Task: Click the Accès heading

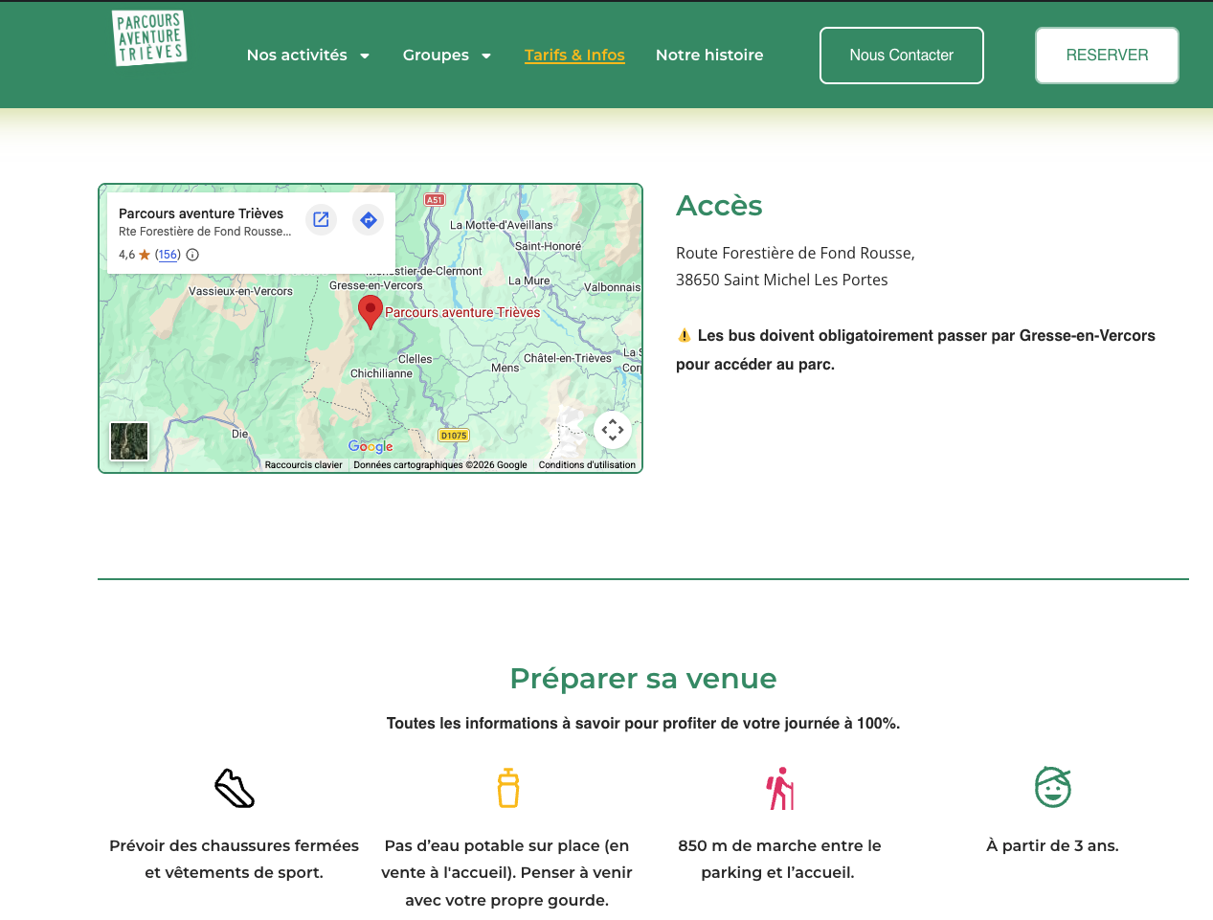Action: pyautogui.click(x=719, y=206)
